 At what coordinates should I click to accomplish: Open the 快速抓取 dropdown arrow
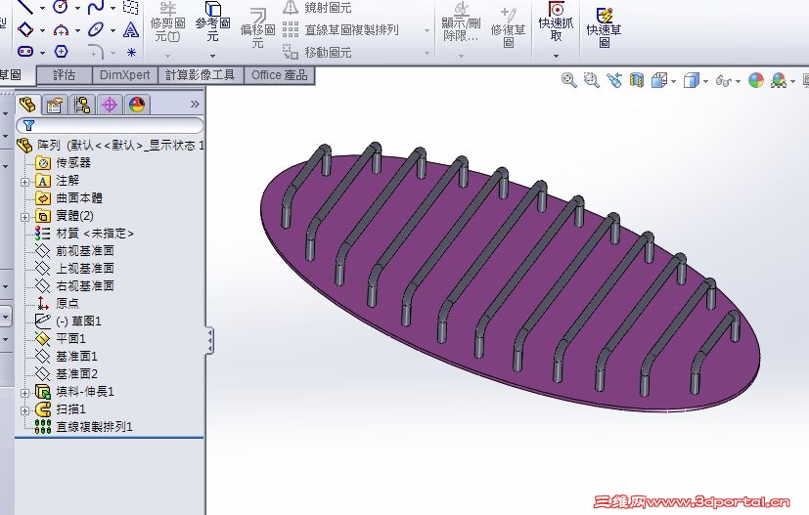(x=556, y=56)
